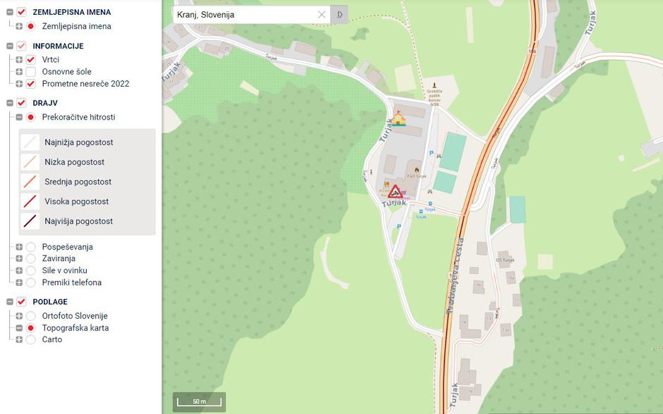
Task: Collapse the INFORMACIJE group
Action: (x=10, y=46)
